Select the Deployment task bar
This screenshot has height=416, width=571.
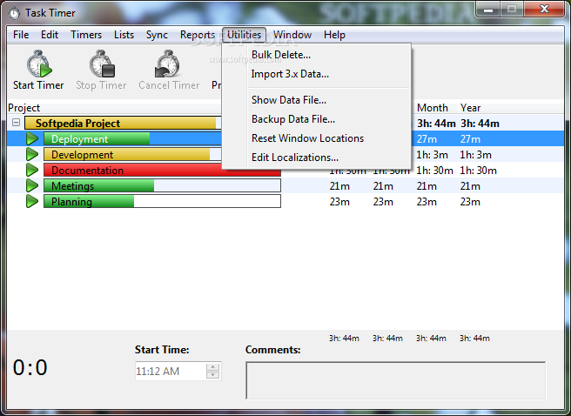coord(132,138)
